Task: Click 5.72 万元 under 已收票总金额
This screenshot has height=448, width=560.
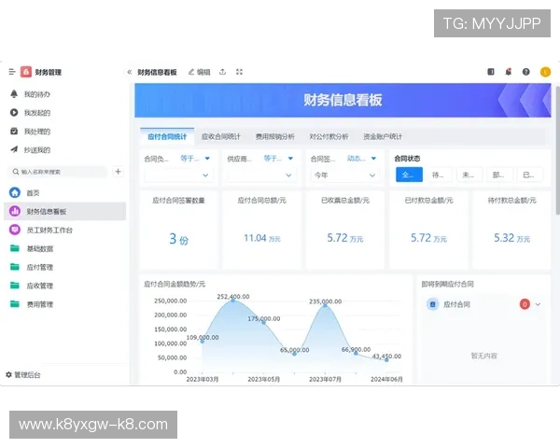Action: coord(345,238)
